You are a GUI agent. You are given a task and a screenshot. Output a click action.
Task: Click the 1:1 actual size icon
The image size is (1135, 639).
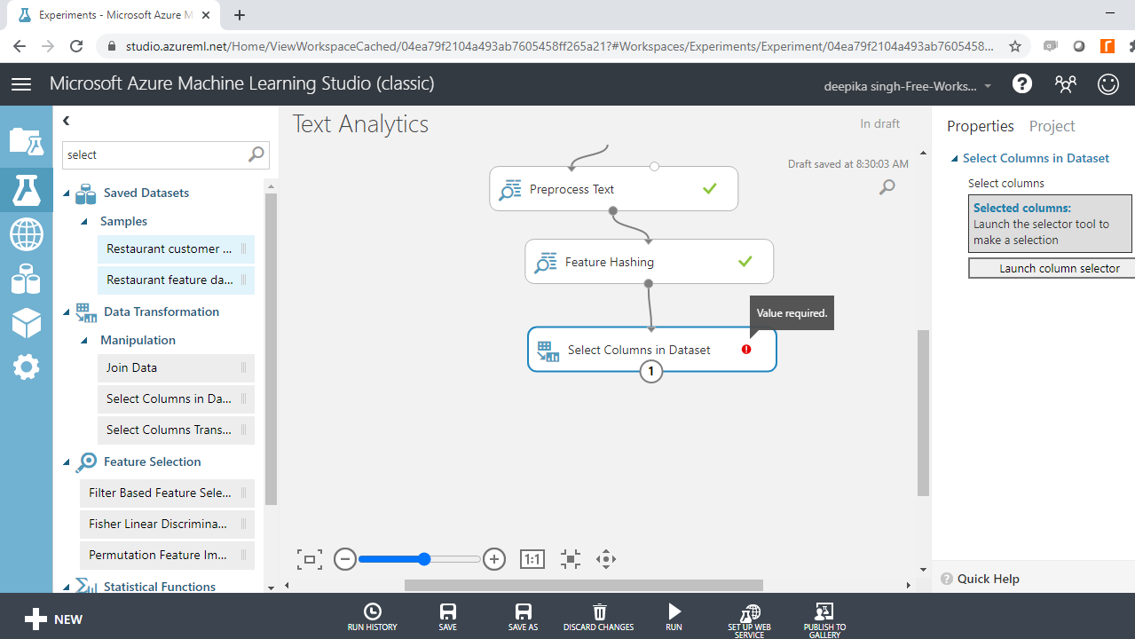[532, 559]
